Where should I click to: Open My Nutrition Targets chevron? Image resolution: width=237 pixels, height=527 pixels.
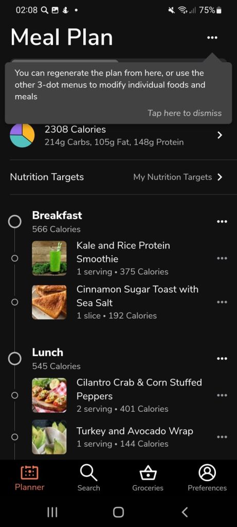(x=220, y=177)
